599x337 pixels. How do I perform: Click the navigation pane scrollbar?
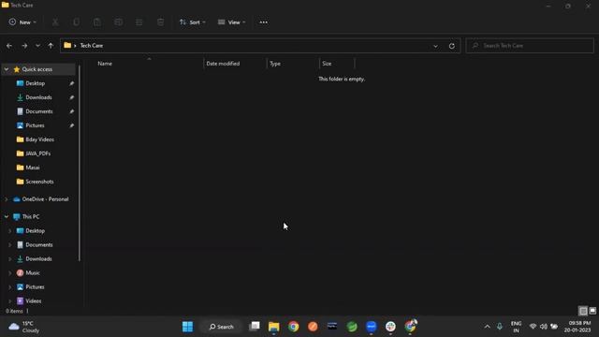(x=80, y=163)
